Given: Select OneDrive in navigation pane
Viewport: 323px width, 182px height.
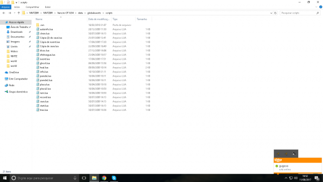Looking at the screenshot, I should 14,72.
